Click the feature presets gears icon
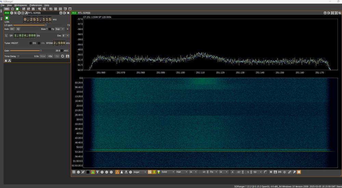Screen dimensions: 342x188 (44, 9)
